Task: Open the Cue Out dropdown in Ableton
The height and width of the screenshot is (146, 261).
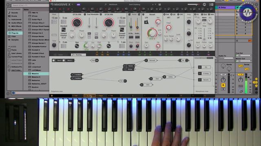Action: pos(244,56)
